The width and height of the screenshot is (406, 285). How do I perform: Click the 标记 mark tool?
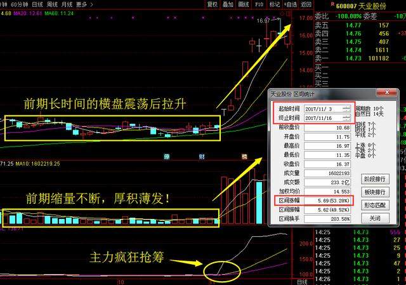(x=275, y=4)
